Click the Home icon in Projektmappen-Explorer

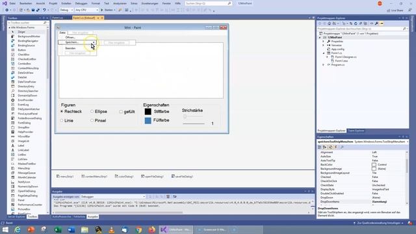pyautogui.click(x=330, y=23)
